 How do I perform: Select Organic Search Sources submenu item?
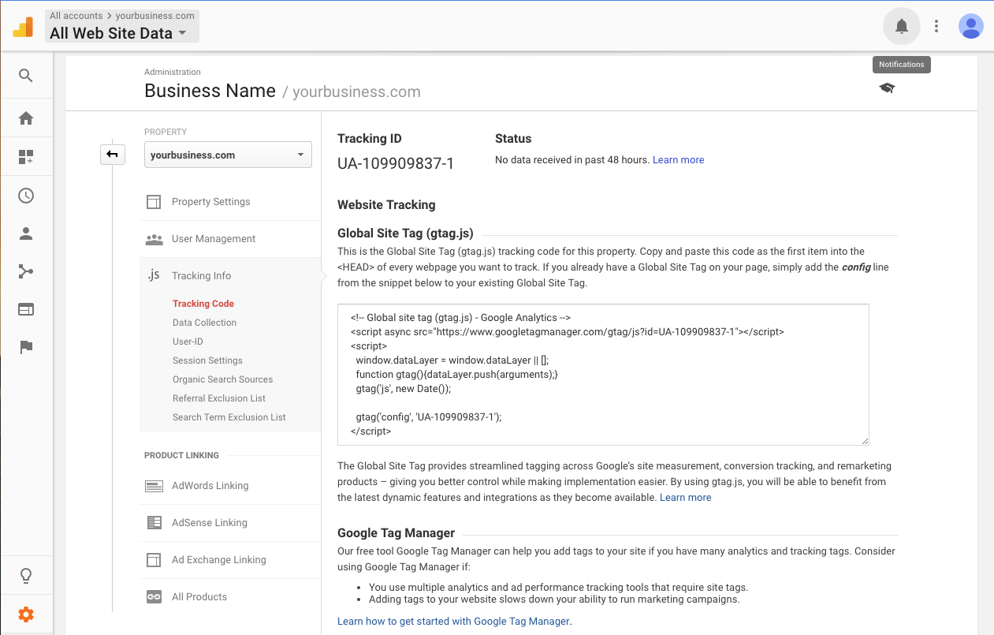pos(222,379)
